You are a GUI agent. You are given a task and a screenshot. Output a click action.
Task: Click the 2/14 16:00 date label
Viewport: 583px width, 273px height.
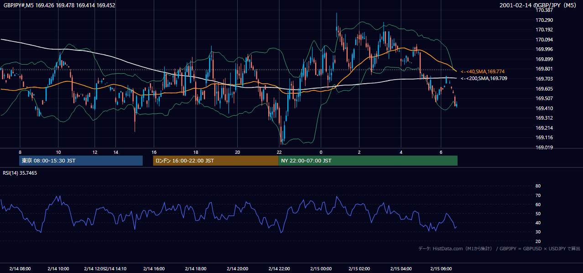tap(154, 268)
